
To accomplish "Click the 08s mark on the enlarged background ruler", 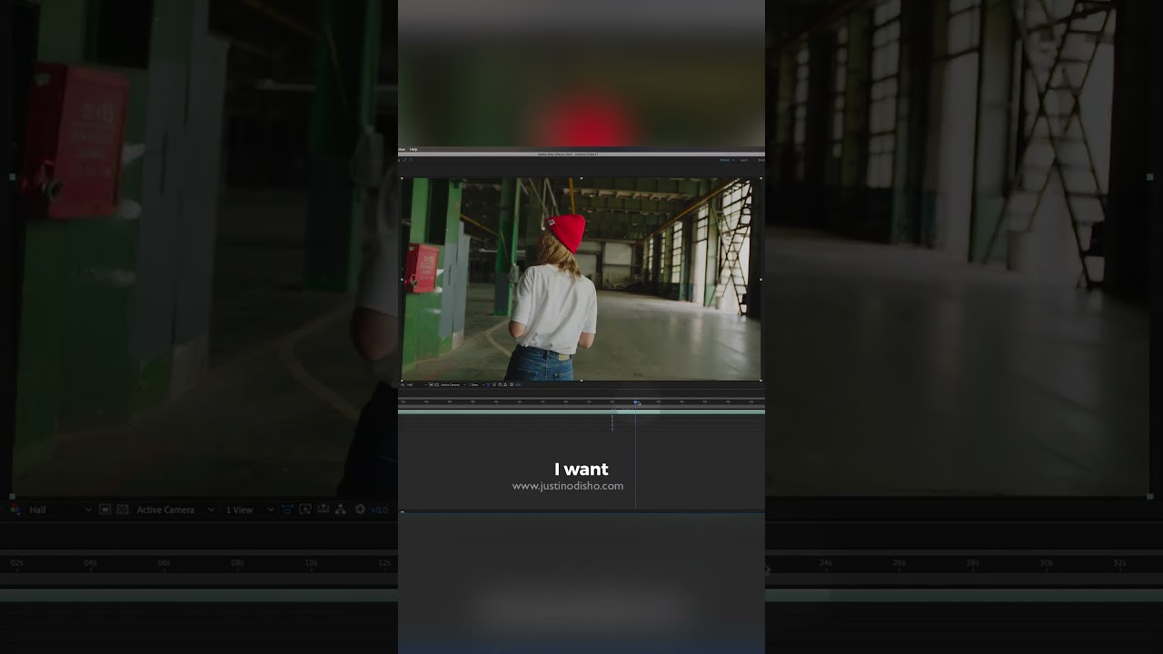I will [237, 563].
